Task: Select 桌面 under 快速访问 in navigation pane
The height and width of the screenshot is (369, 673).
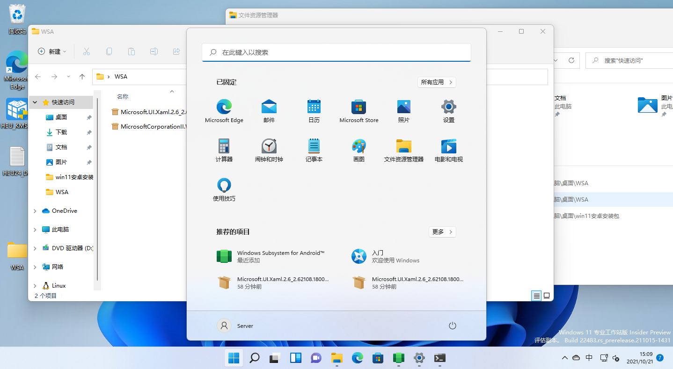Action: click(x=62, y=117)
